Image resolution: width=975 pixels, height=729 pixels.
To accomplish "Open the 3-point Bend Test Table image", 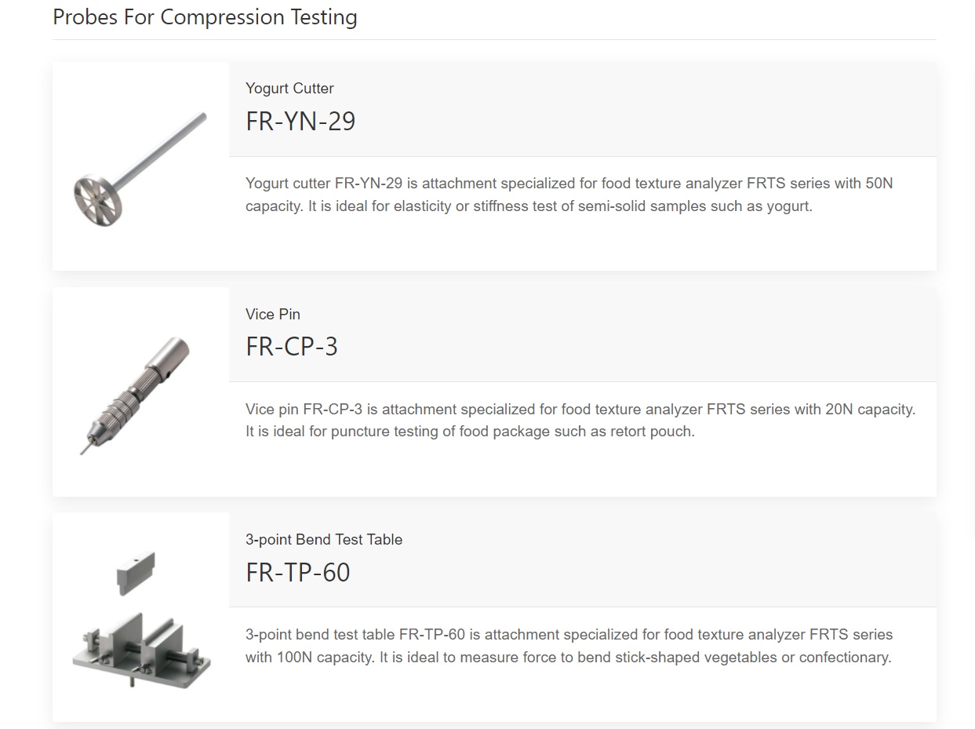I will point(141,618).
